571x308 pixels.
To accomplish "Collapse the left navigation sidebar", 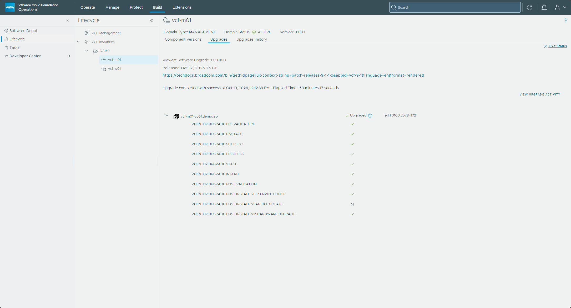I will point(67,20).
